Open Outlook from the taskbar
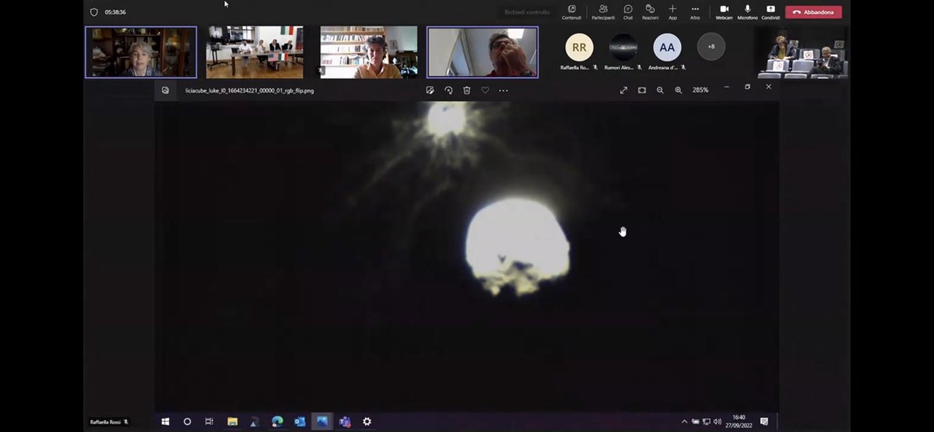Viewport: 934px width, 432px height. click(300, 422)
